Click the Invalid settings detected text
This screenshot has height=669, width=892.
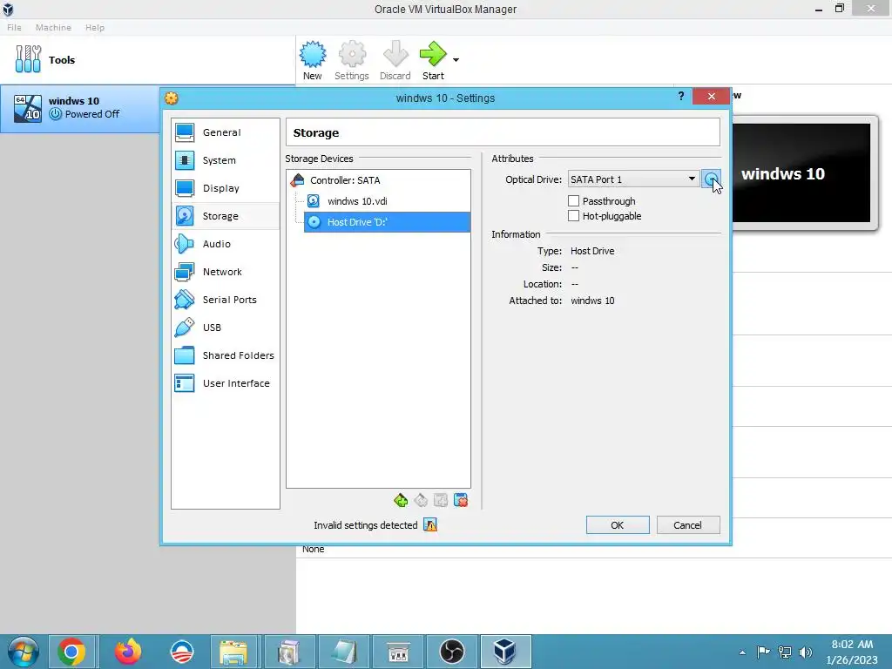click(x=365, y=525)
